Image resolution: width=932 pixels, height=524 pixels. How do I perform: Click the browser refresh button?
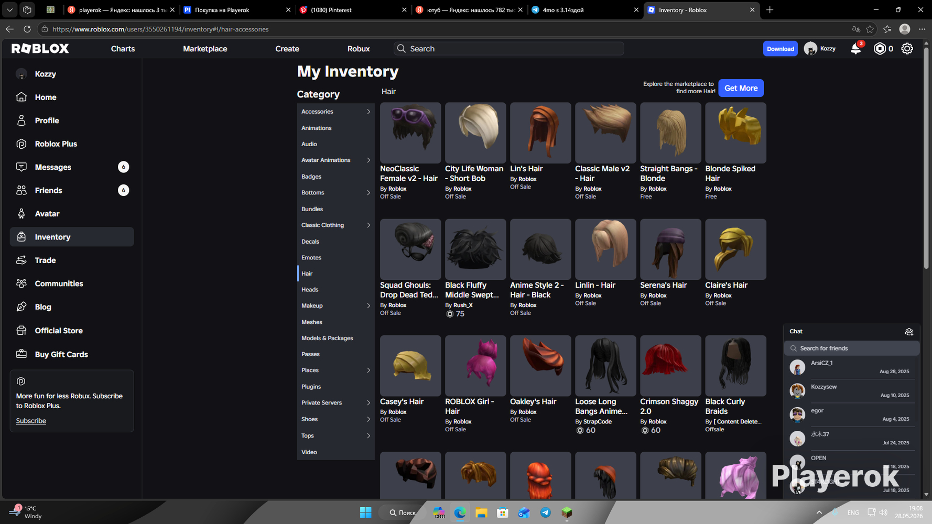pyautogui.click(x=27, y=29)
